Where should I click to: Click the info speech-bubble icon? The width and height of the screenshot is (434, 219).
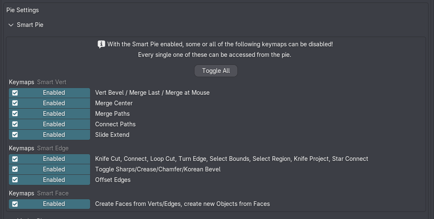(x=101, y=44)
